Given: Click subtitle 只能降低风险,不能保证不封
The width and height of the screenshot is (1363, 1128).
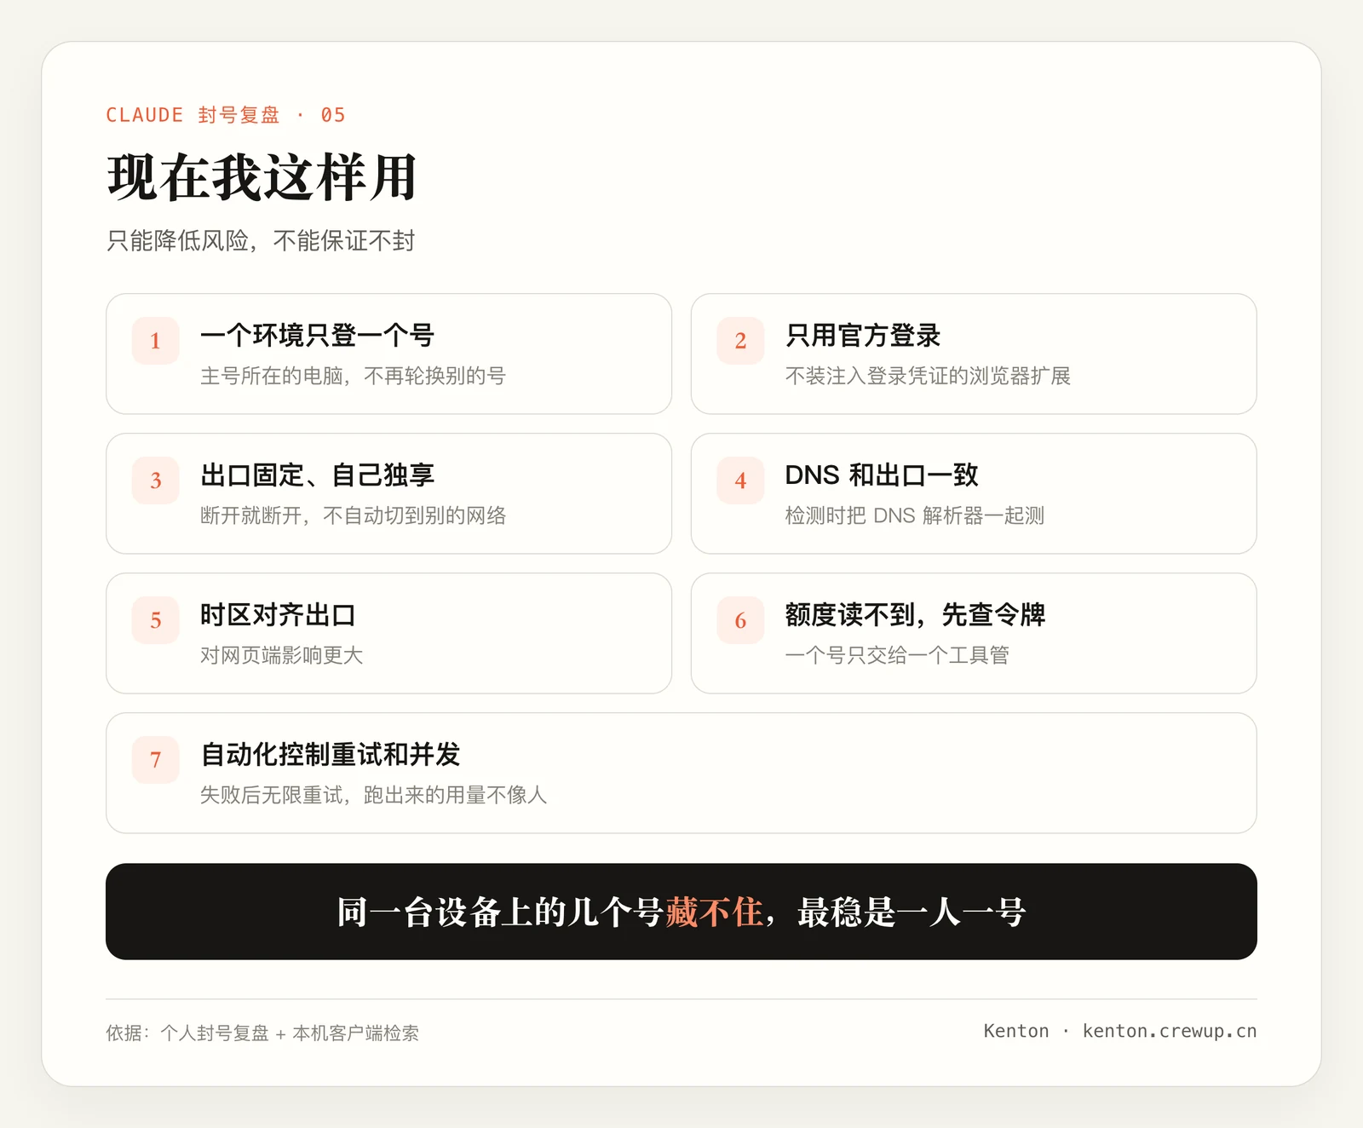Looking at the screenshot, I should coord(261,240).
